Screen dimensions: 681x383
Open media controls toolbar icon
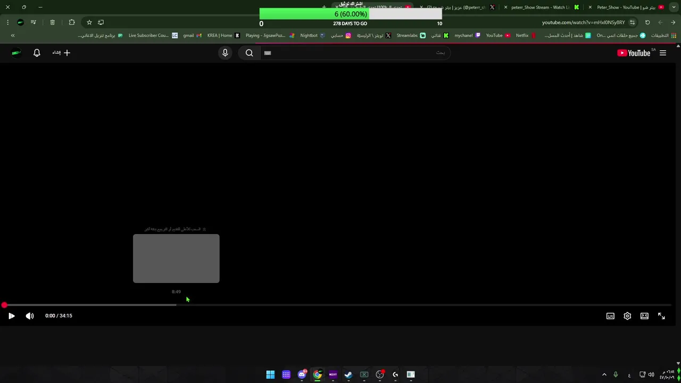pyautogui.click(x=33, y=22)
